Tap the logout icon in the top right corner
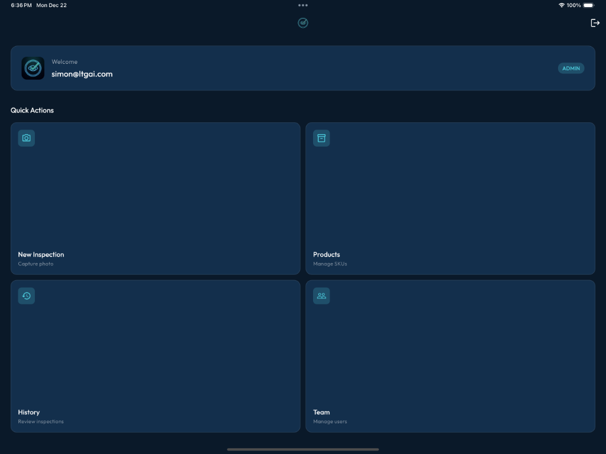The height and width of the screenshot is (454, 606). pos(595,23)
